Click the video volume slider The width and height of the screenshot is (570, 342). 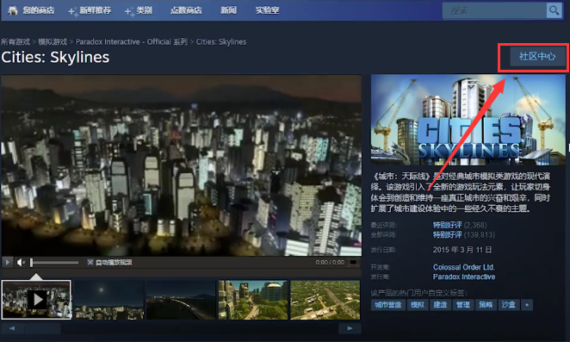point(54,263)
